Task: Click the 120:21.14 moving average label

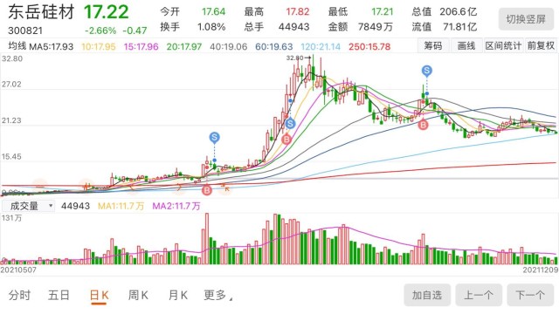Action: pyautogui.click(x=321, y=46)
